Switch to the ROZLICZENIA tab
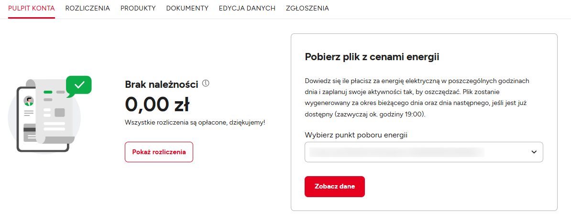 click(88, 8)
